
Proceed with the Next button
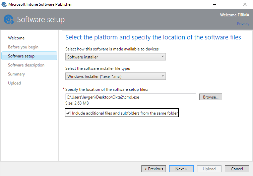[181, 169]
